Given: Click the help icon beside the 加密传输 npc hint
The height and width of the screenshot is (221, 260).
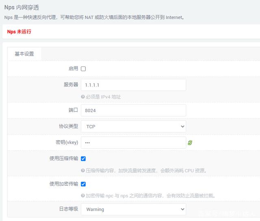Looking at the screenshot, I should coord(83,196).
